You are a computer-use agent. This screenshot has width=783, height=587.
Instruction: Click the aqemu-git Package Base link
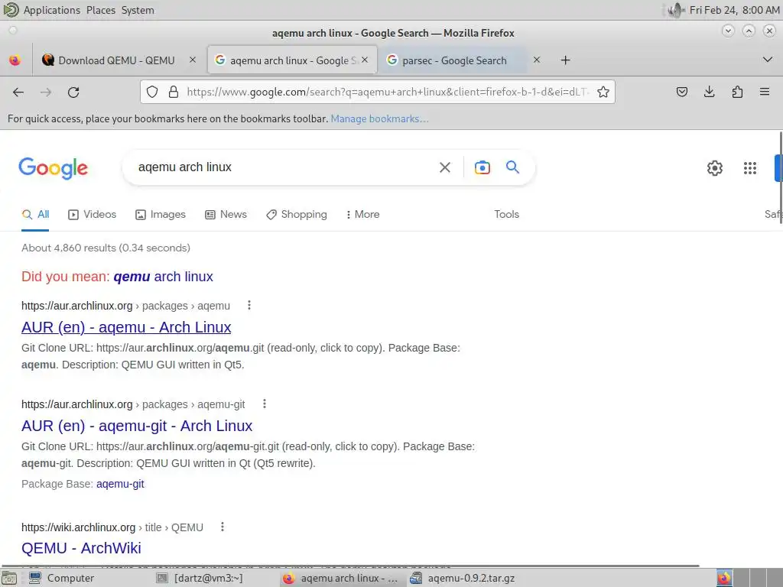point(120,484)
